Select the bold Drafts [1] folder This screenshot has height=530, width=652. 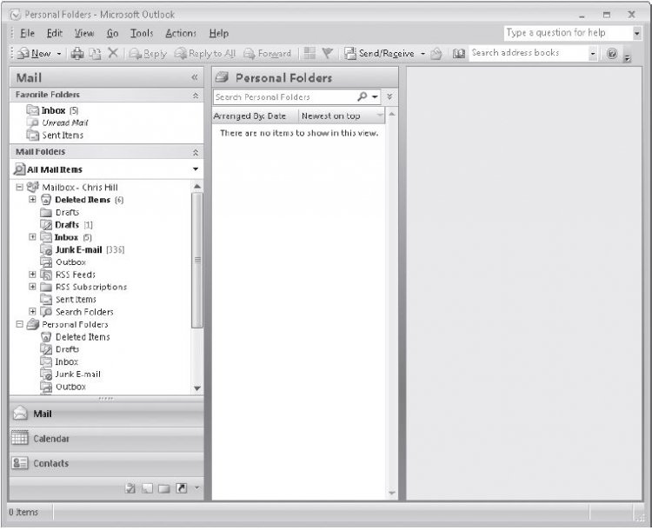tap(67, 225)
